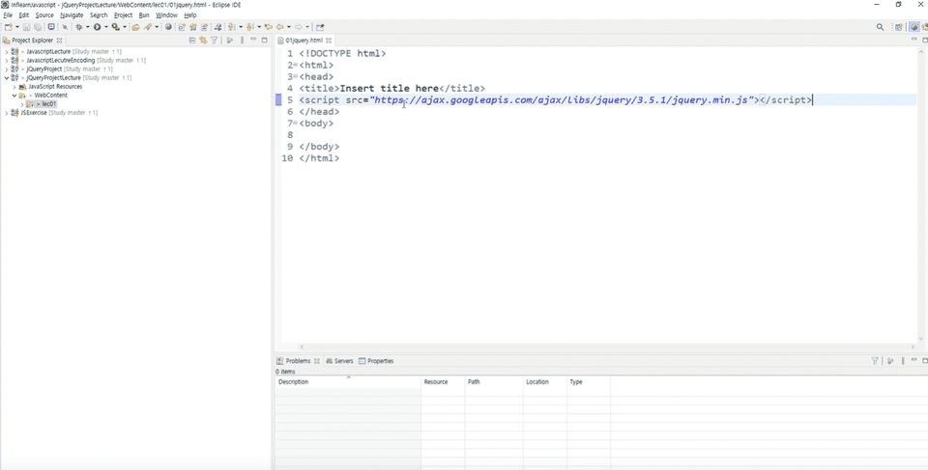Image resolution: width=928 pixels, height=470 pixels.
Task: Click the Open Perspective icon
Action: 899,27
